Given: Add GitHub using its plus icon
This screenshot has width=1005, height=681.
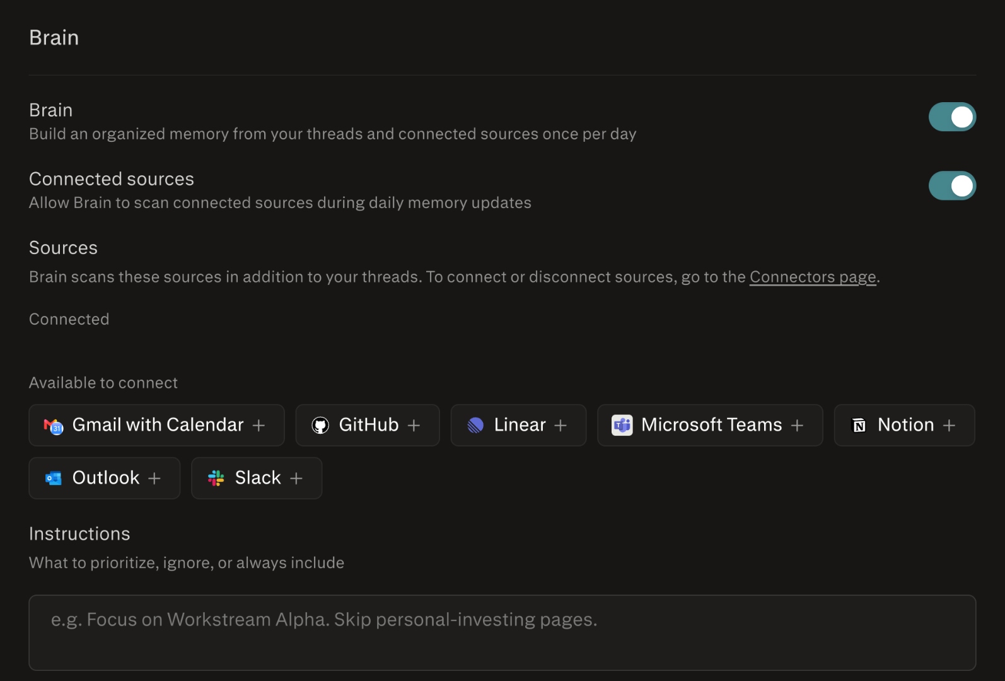Looking at the screenshot, I should 414,426.
